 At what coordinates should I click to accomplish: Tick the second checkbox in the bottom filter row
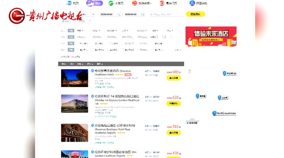point(93,50)
